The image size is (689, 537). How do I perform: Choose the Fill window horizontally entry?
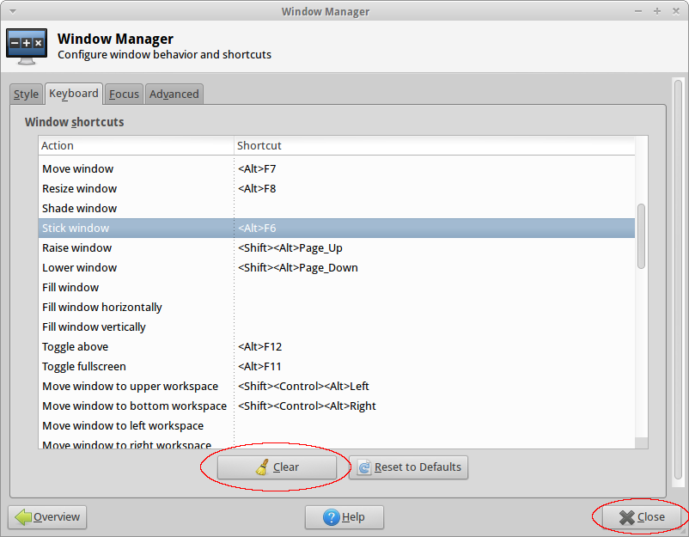coord(102,308)
